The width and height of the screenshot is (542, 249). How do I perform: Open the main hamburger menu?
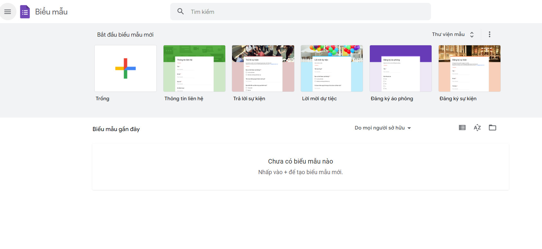8,12
